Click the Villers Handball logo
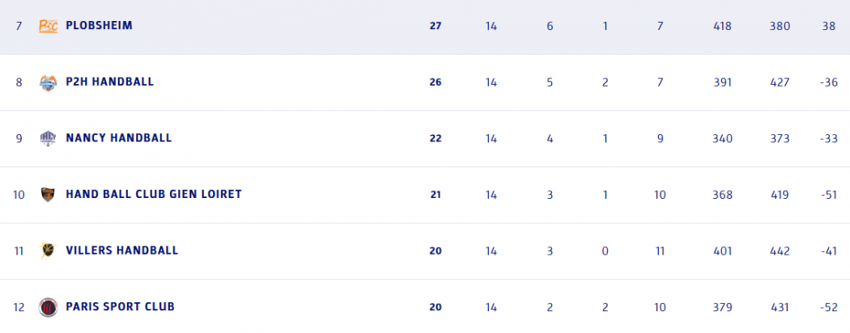Screen dimensions: 850x333 [49, 251]
